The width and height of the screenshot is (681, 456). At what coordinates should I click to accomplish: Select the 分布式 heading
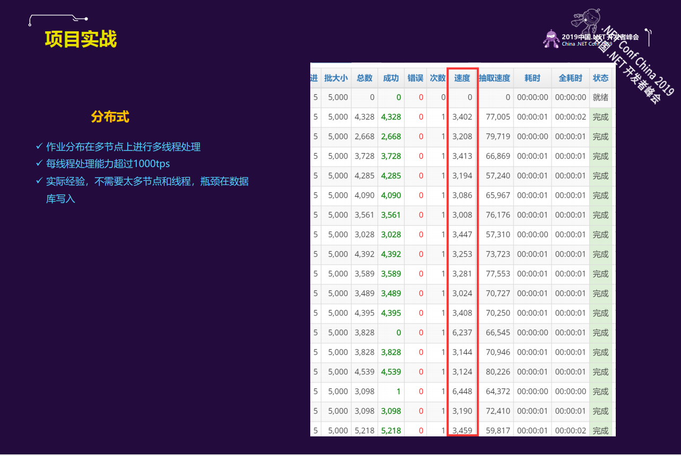pyautogui.click(x=110, y=117)
